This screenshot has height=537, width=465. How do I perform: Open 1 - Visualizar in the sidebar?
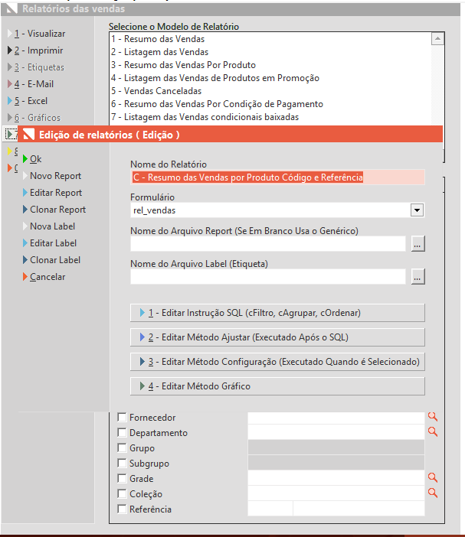pyautogui.click(x=36, y=34)
